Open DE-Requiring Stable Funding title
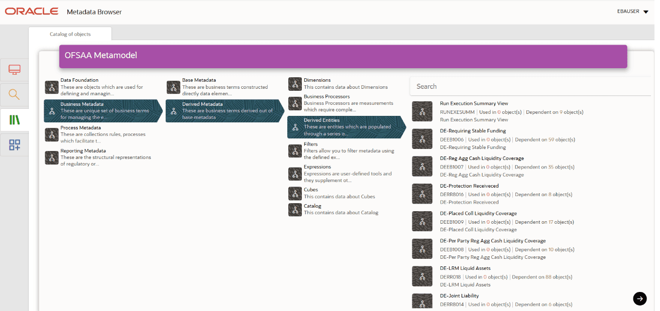Viewport: 660px width, 311px height. click(x=473, y=131)
